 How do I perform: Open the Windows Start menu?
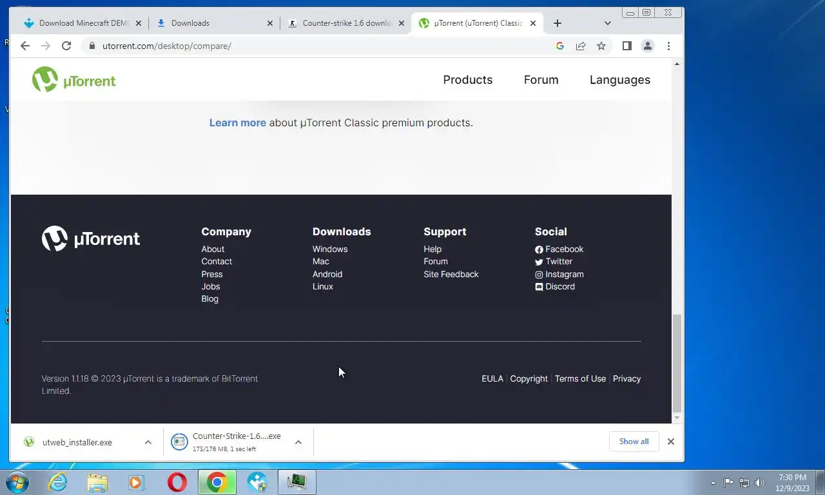click(17, 482)
